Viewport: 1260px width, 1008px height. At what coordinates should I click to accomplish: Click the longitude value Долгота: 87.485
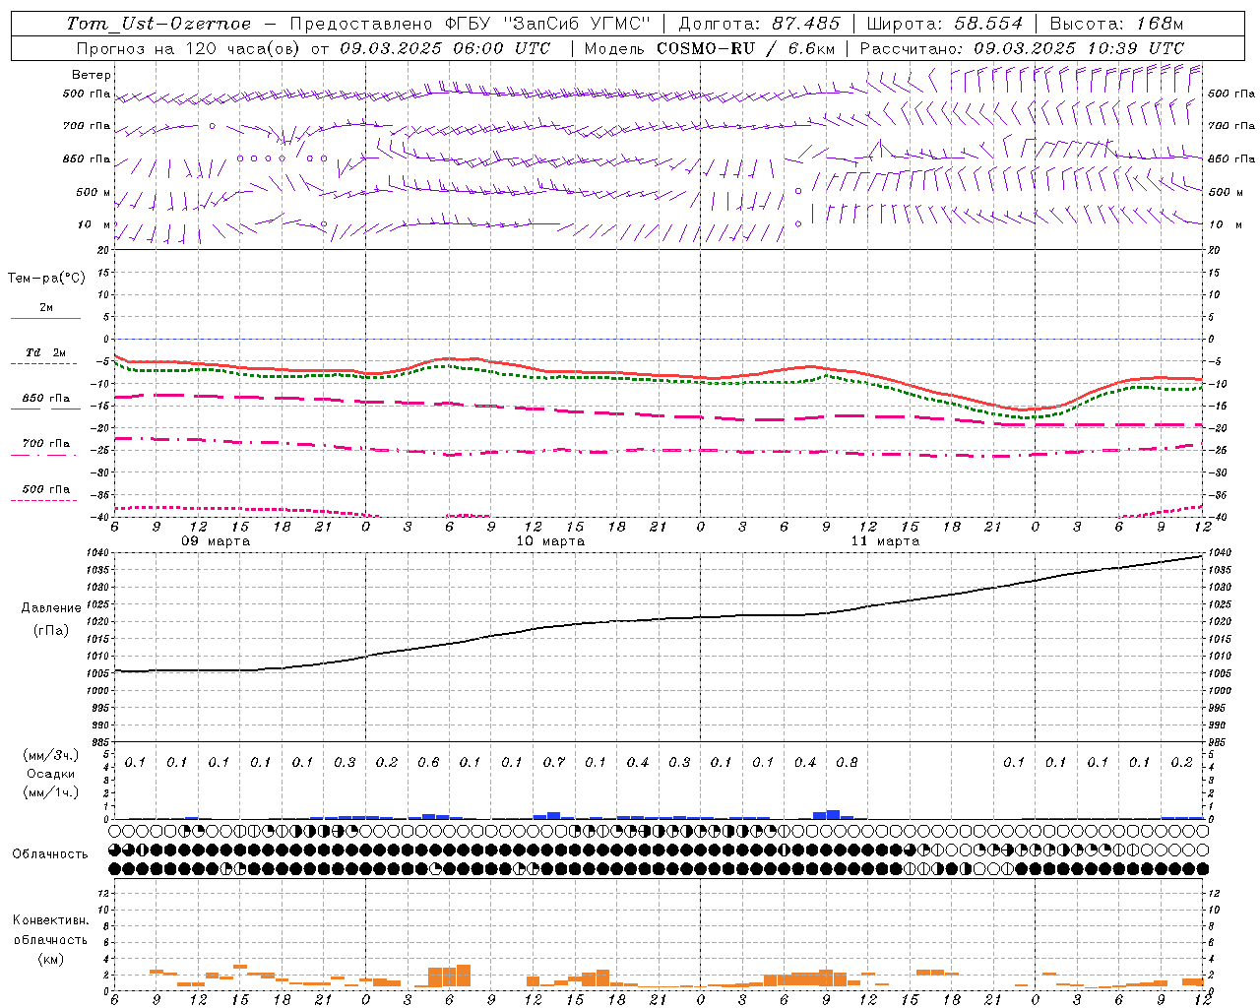click(x=759, y=24)
